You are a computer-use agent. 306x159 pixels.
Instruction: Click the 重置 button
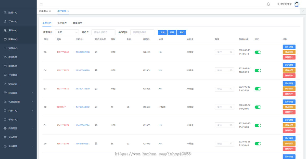pyautogui.click(x=172, y=32)
